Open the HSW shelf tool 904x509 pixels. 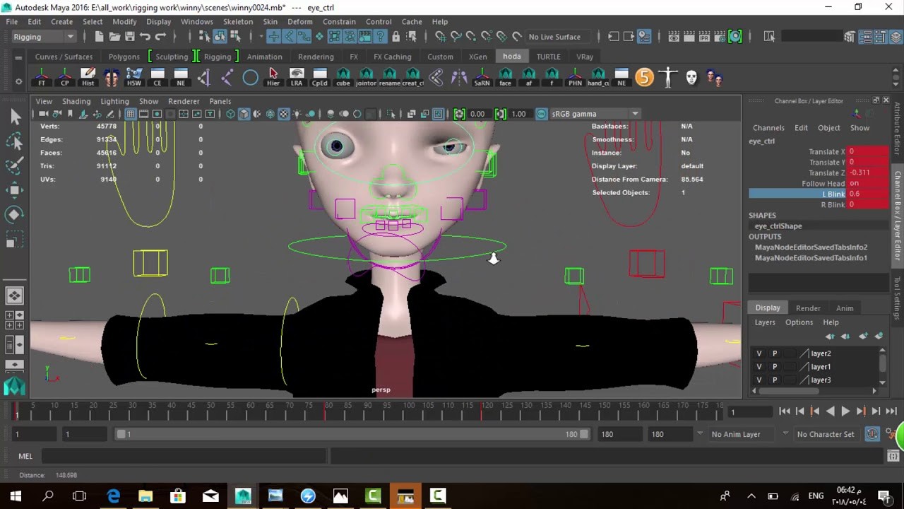point(133,76)
